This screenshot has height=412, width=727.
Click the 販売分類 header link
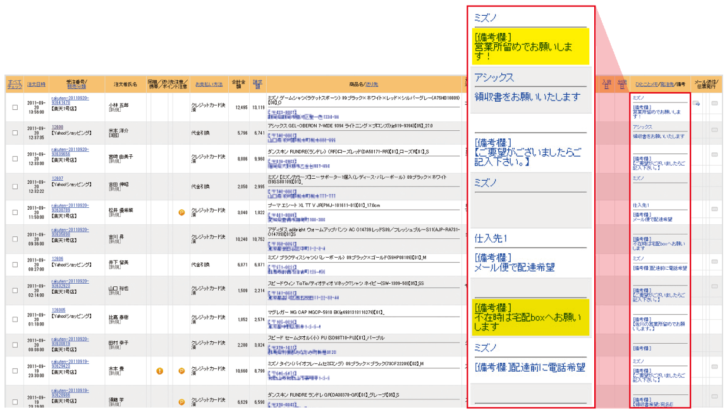[76, 87]
